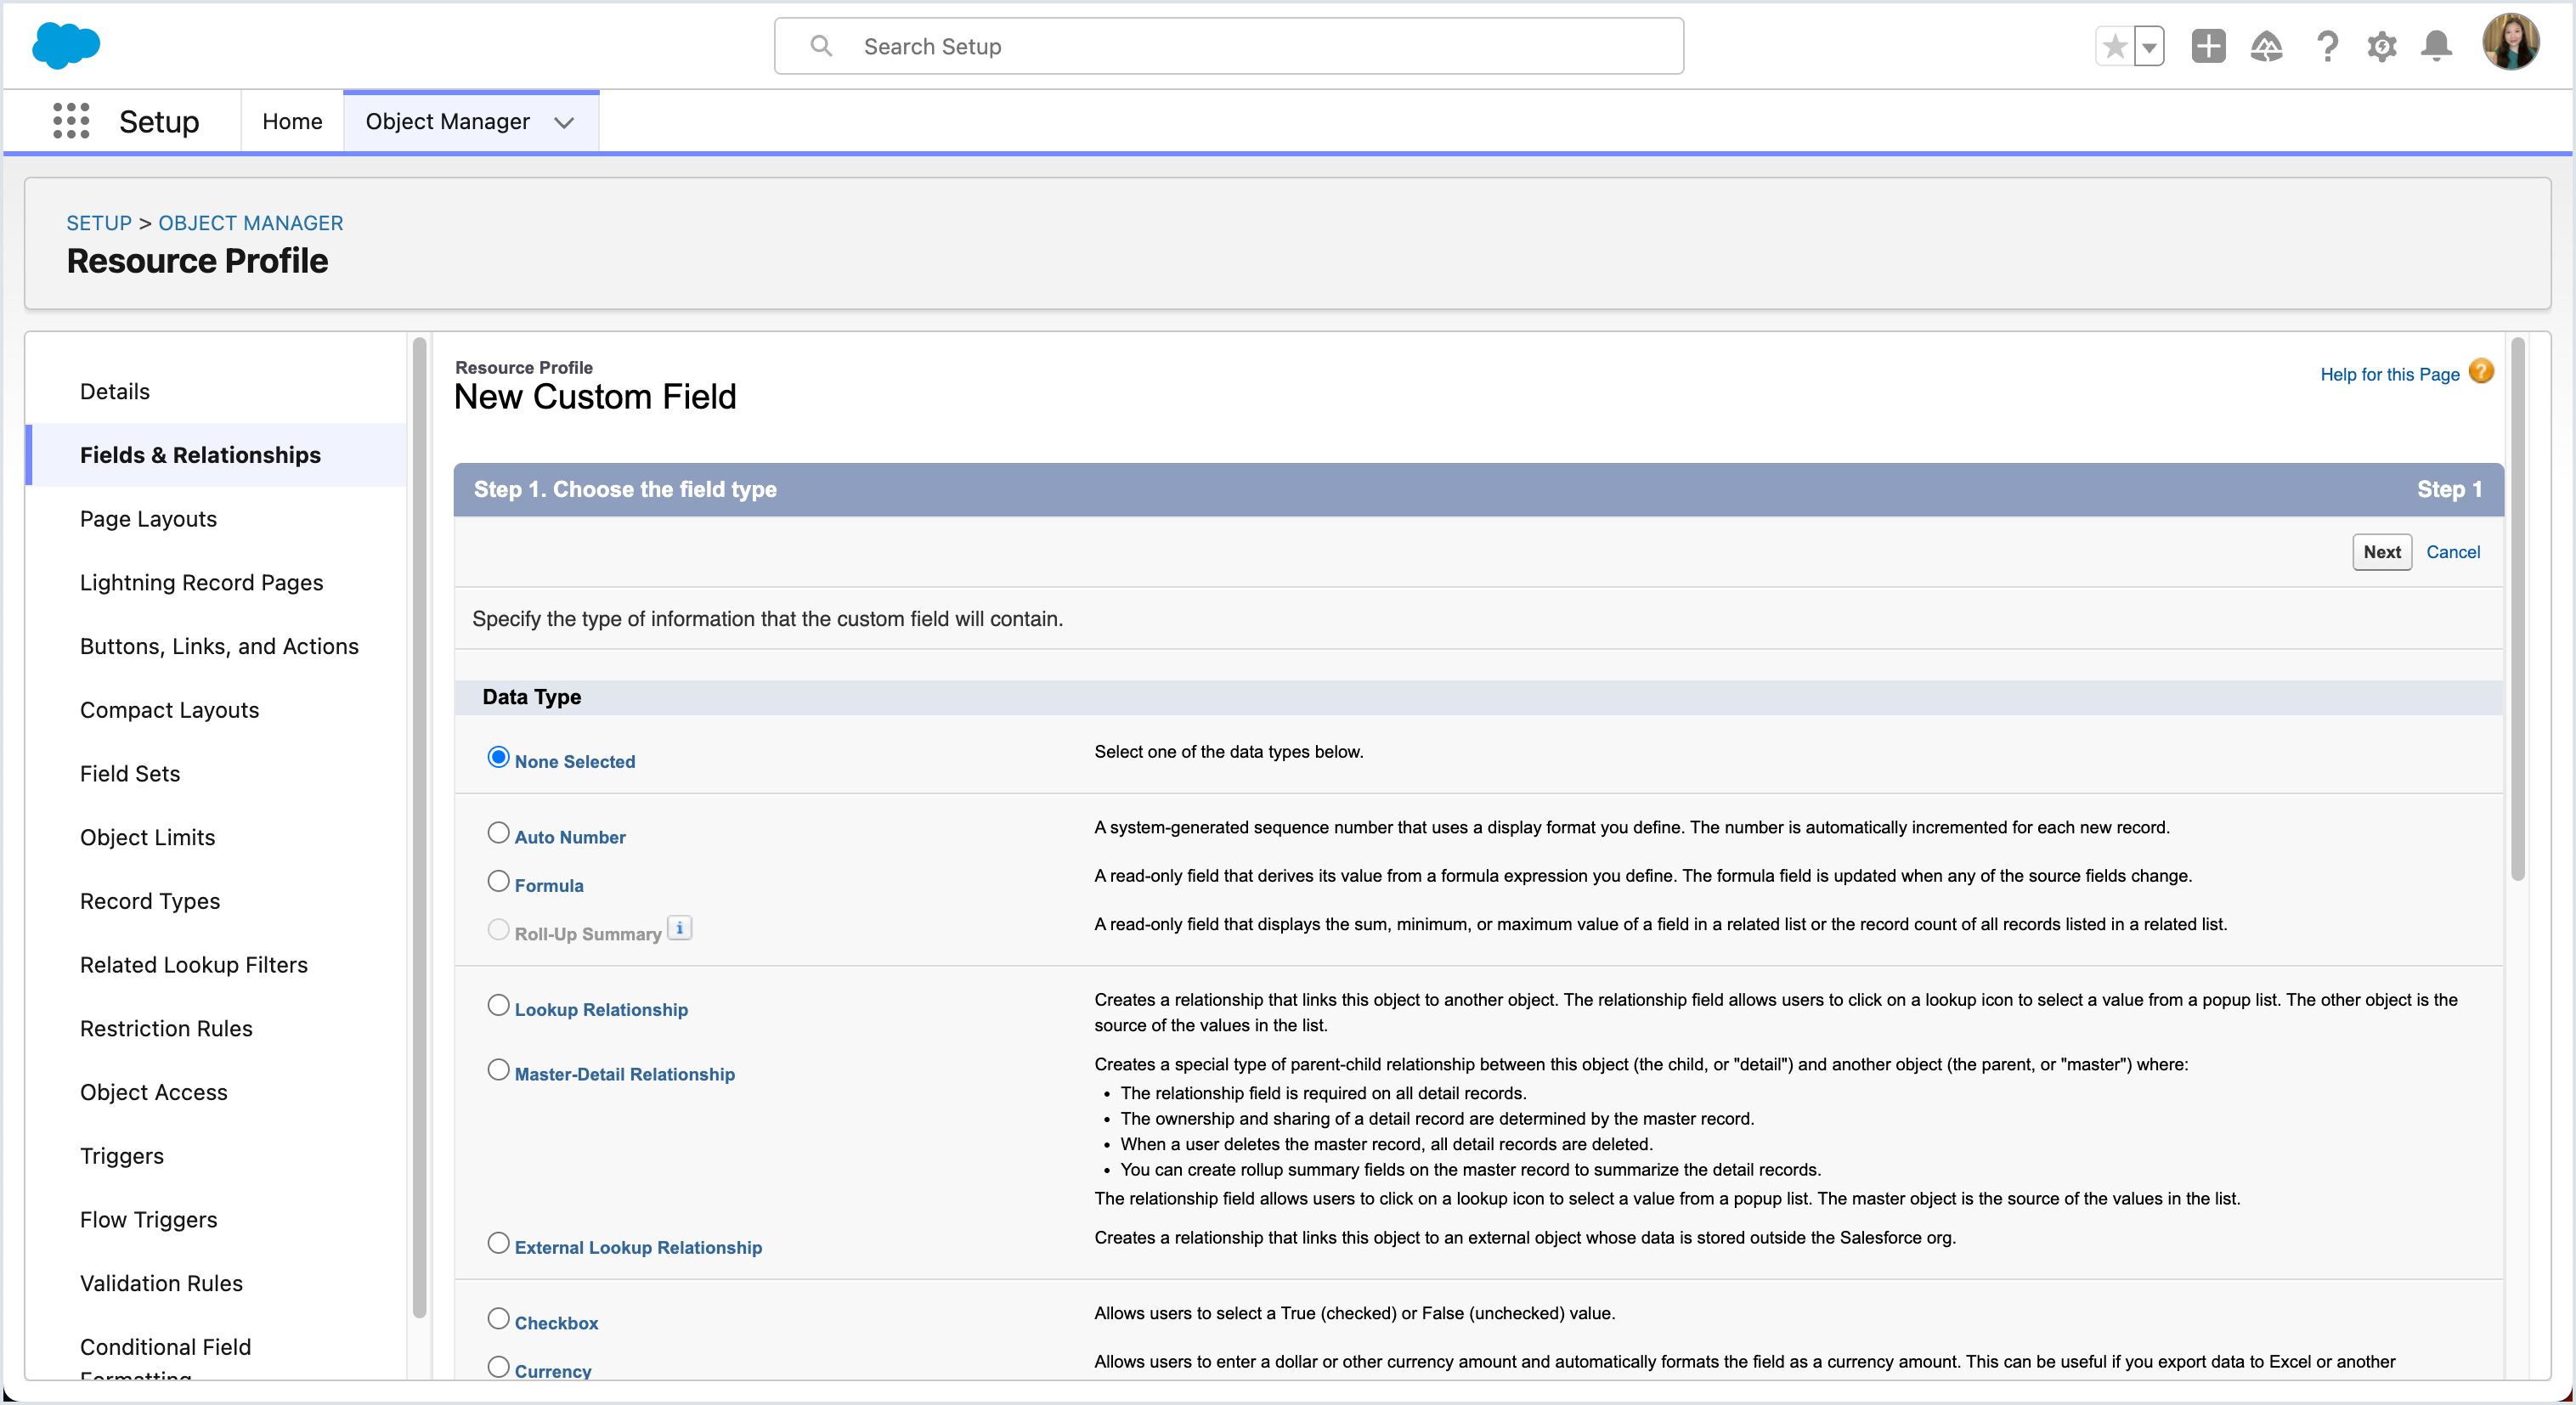Expand the Object Manager tab chevron
The width and height of the screenshot is (2576, 1405).
(565, 122)
